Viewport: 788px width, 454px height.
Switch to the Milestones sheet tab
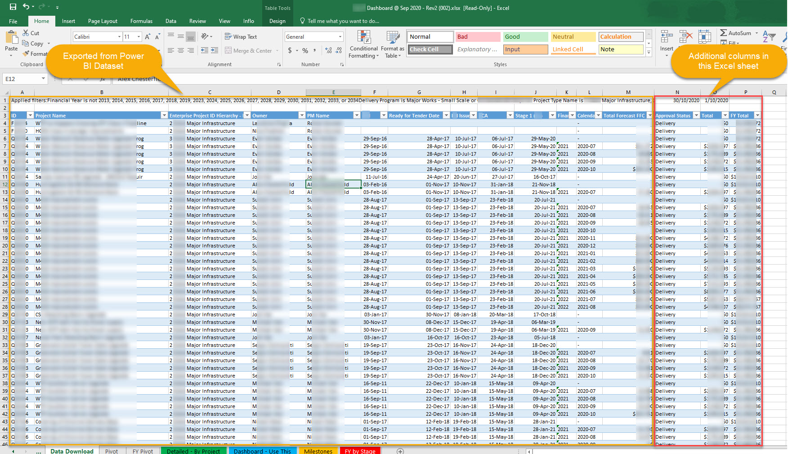pyautogui.click(x=318, y=451)
